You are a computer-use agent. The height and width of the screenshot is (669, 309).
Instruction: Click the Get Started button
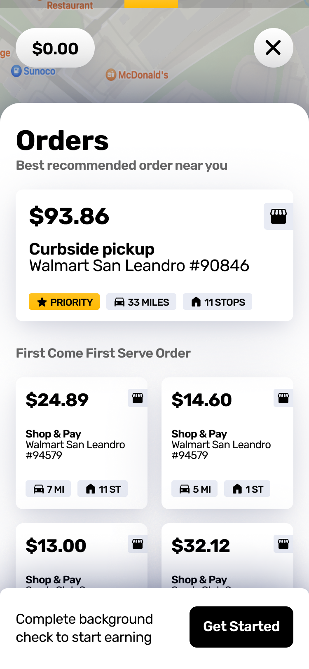pos(241,627)
